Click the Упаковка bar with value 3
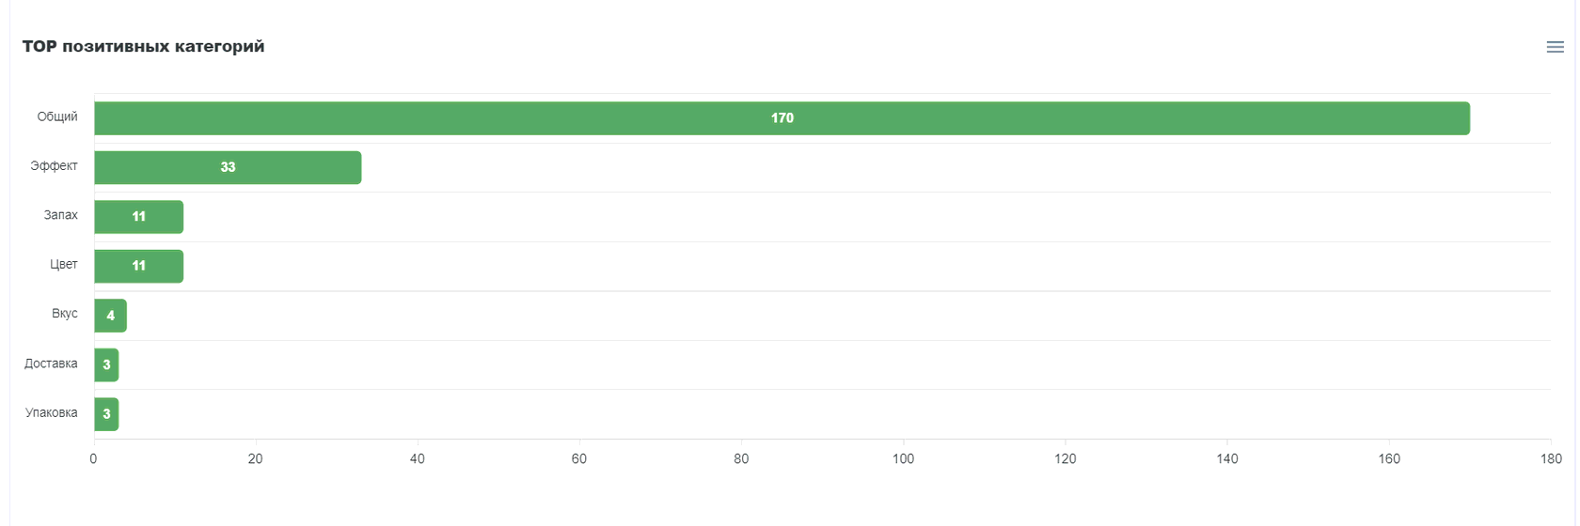Image resolution: width=1580 pixels, height=526 pixels. [106, 414]
